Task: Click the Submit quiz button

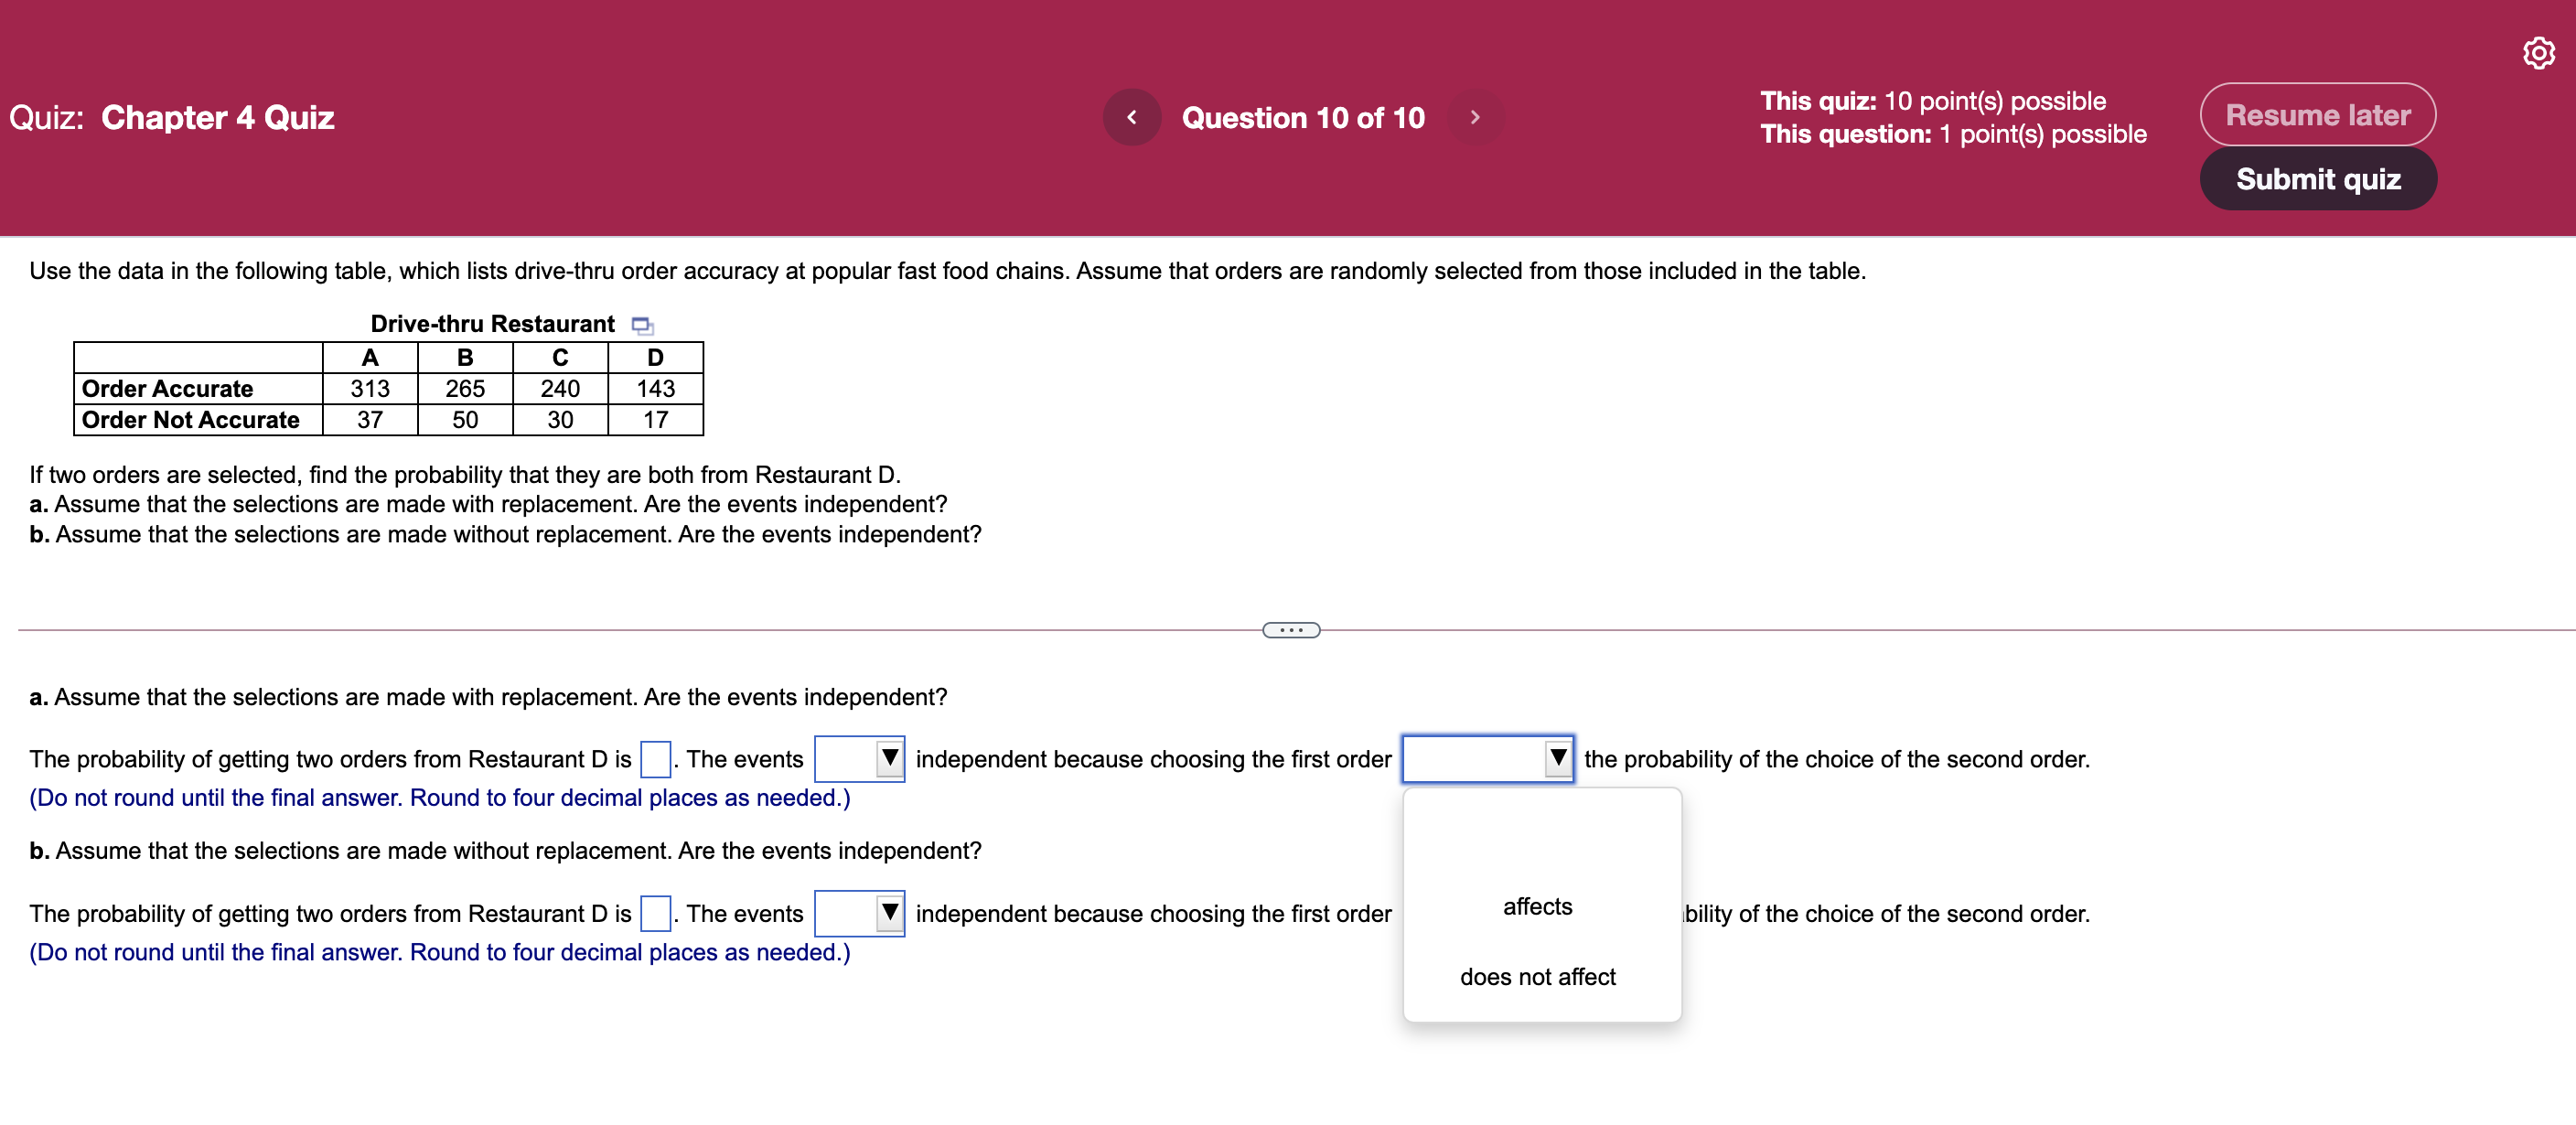Action: pos(2318,179)
